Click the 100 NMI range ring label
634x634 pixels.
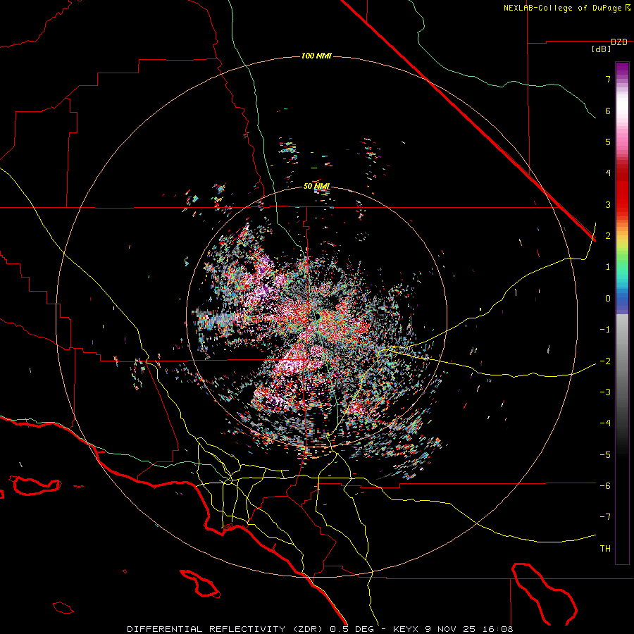[x=316, y=56]
